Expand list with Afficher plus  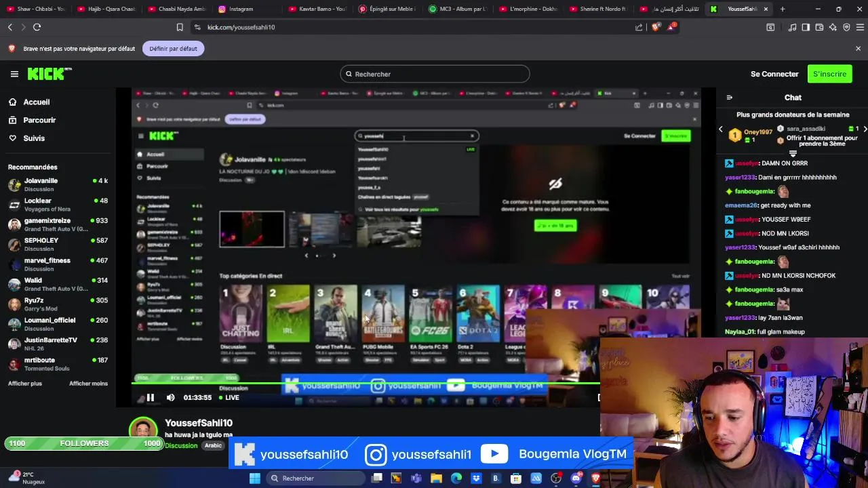point(25,384)
